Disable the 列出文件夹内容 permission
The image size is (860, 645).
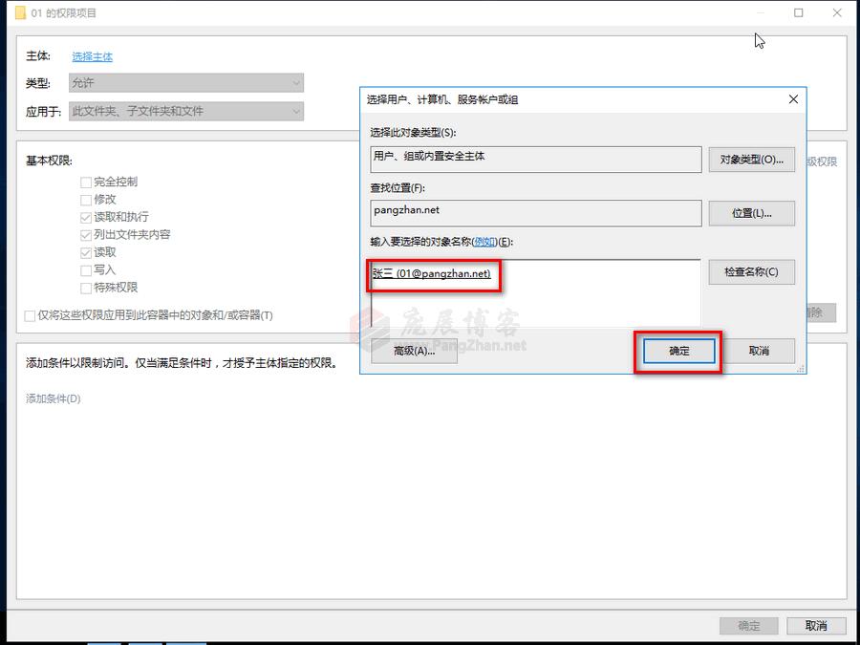[86, 234]
